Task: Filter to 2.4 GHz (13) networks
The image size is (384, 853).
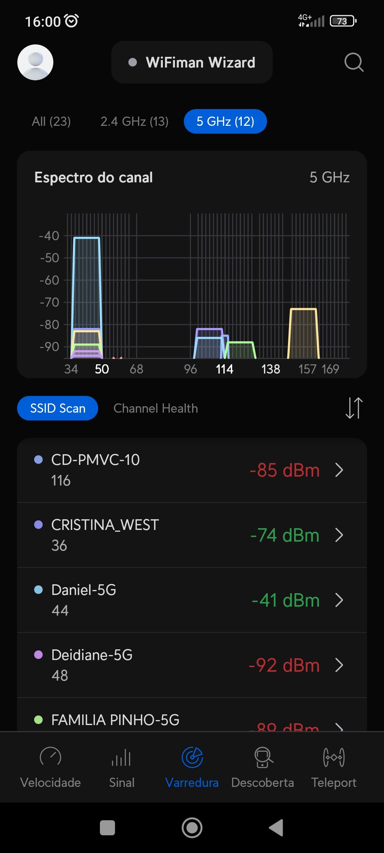Action: tap(134, 122)
